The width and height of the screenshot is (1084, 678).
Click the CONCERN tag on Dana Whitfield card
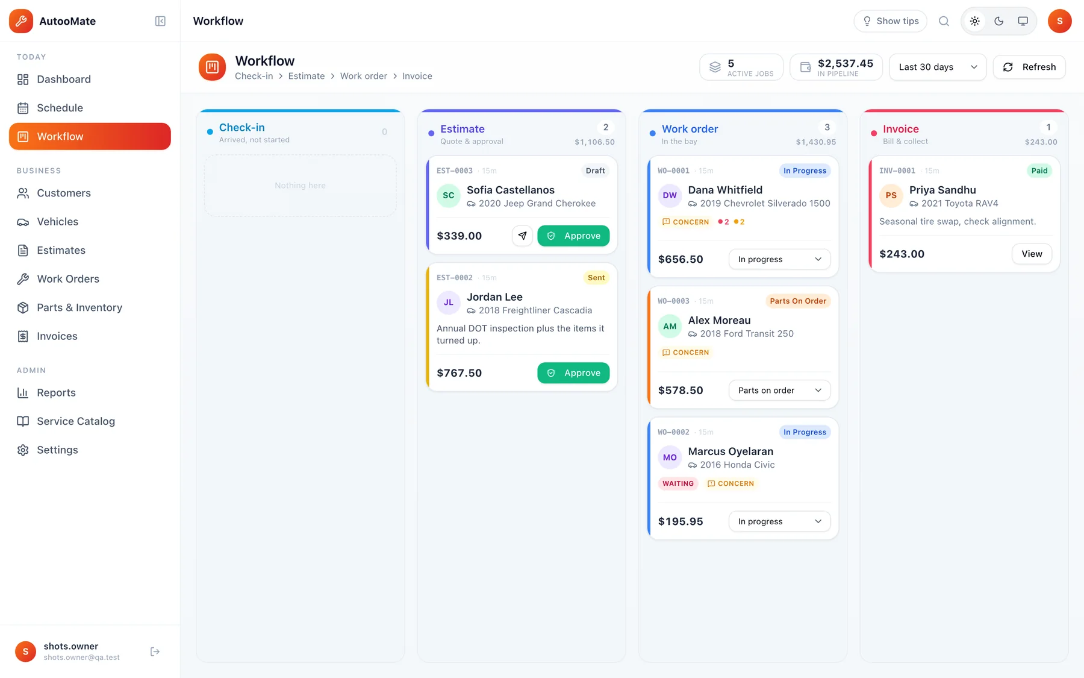[x=685, y=222]
